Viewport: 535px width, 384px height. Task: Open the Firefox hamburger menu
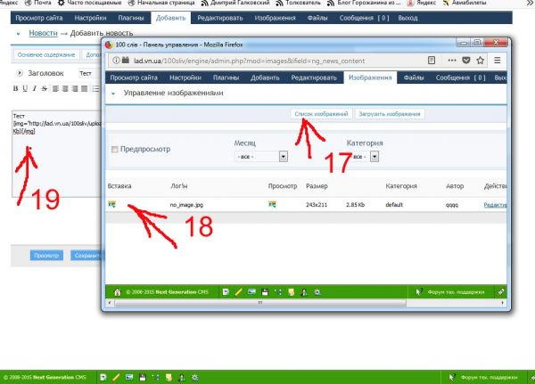pyautogui.click(x=498, y=61)
